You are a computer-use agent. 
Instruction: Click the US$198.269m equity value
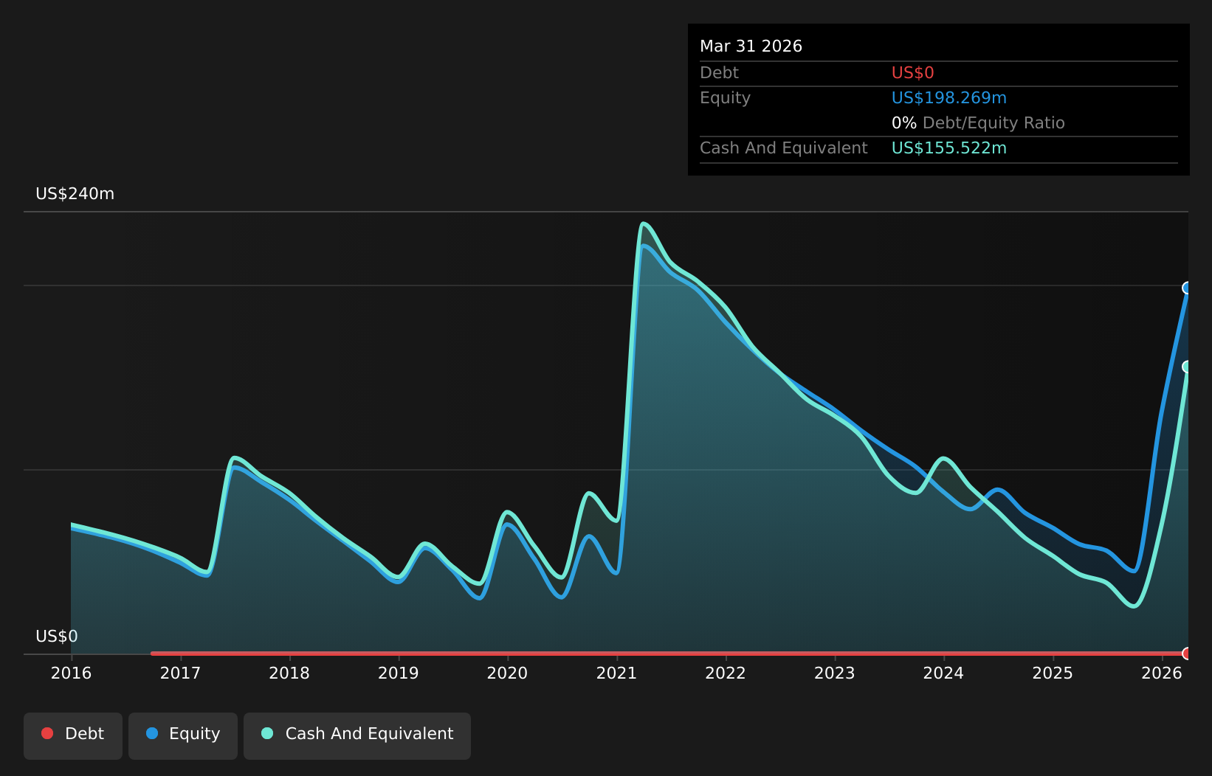[949, 98]
